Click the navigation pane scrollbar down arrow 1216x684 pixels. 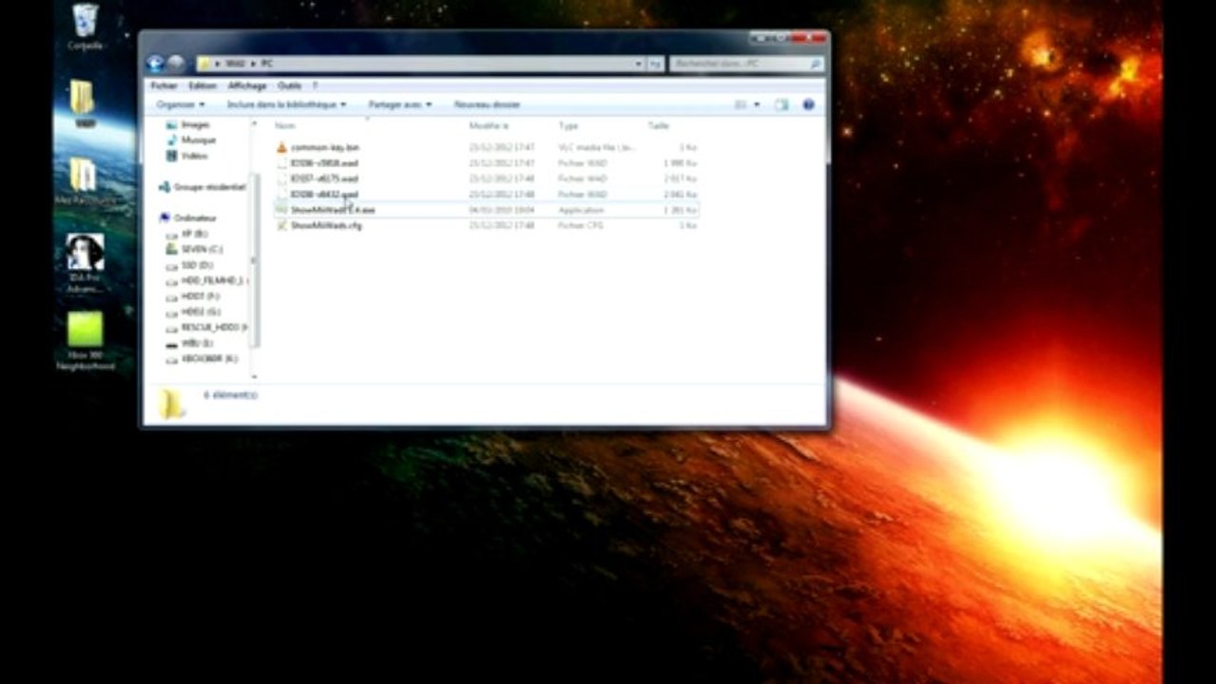click(254, 376)
